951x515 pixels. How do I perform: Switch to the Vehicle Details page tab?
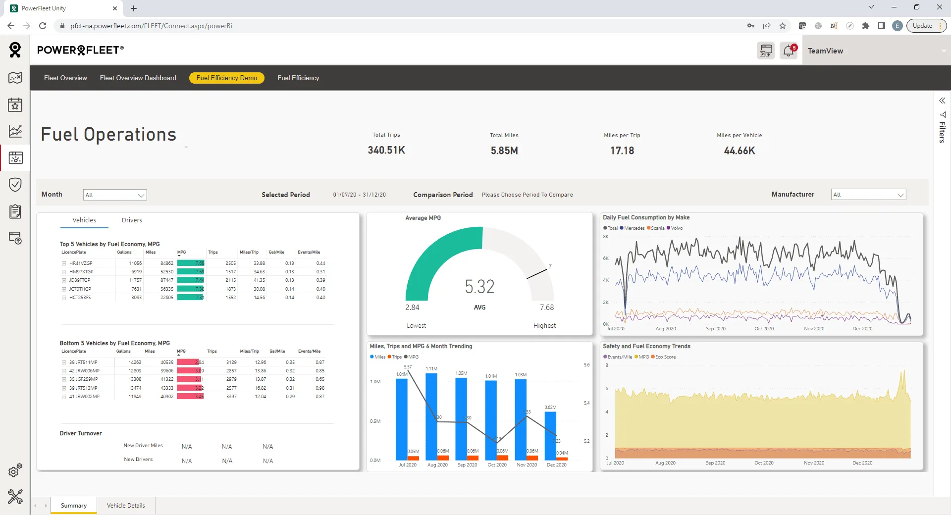126,506
